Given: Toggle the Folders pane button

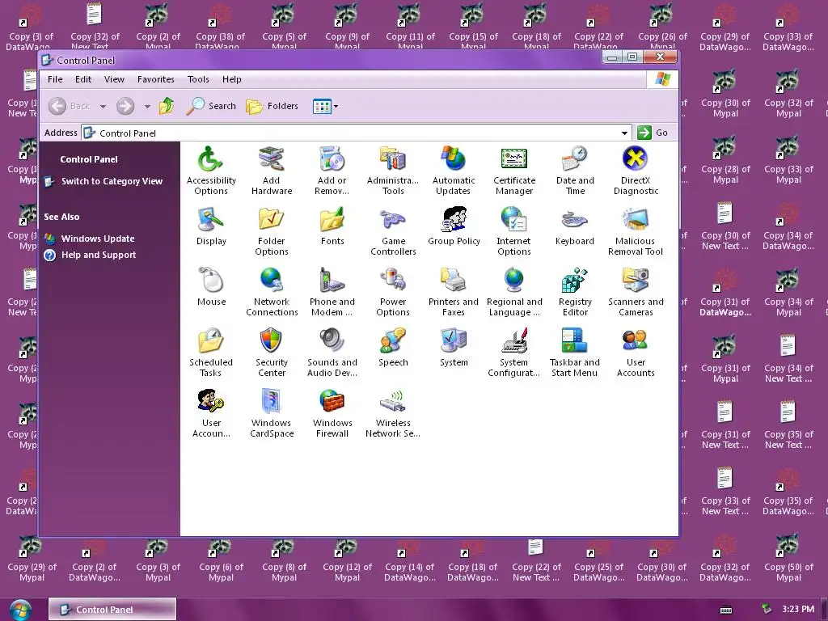Looking at the screenshot, I should point(272,106).
